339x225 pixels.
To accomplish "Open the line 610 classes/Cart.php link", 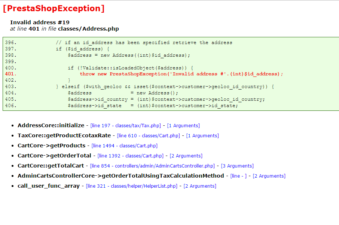I will 148,135.
